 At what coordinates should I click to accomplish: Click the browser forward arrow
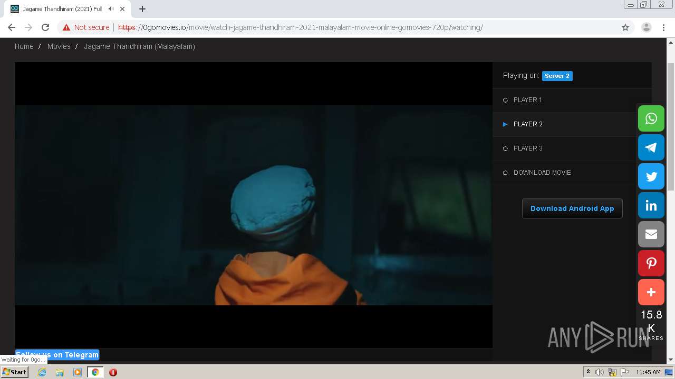(28, 27)
